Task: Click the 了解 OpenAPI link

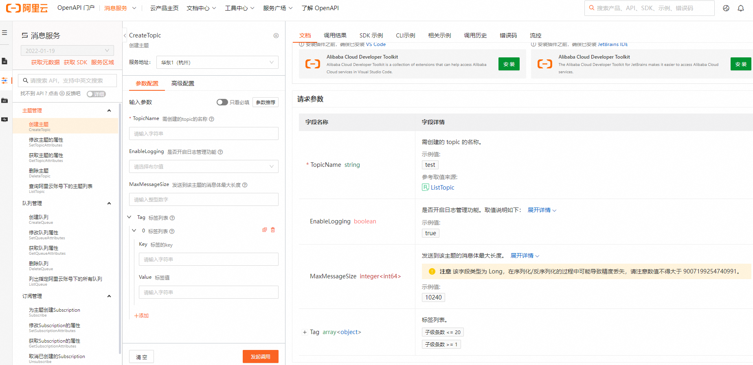Action: coord(320,8)
